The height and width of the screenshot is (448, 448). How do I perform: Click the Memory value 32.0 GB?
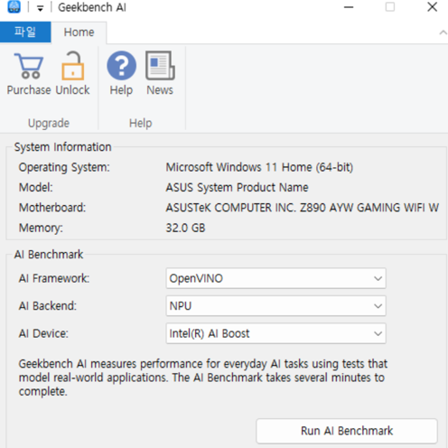coord(185,228)
